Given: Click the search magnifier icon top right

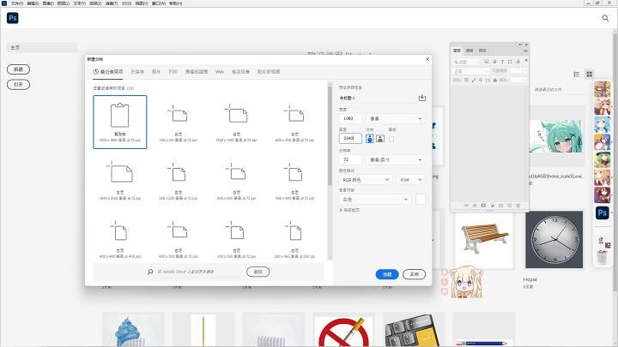Looking at the screenshot, I should pos(605,18).
